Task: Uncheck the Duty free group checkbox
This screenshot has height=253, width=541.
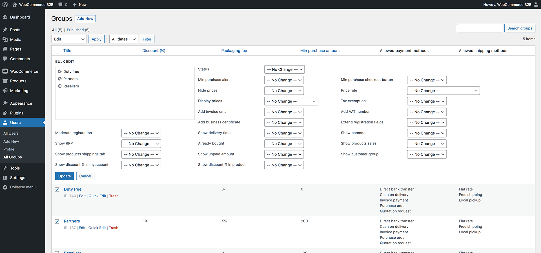Action: 57,189
